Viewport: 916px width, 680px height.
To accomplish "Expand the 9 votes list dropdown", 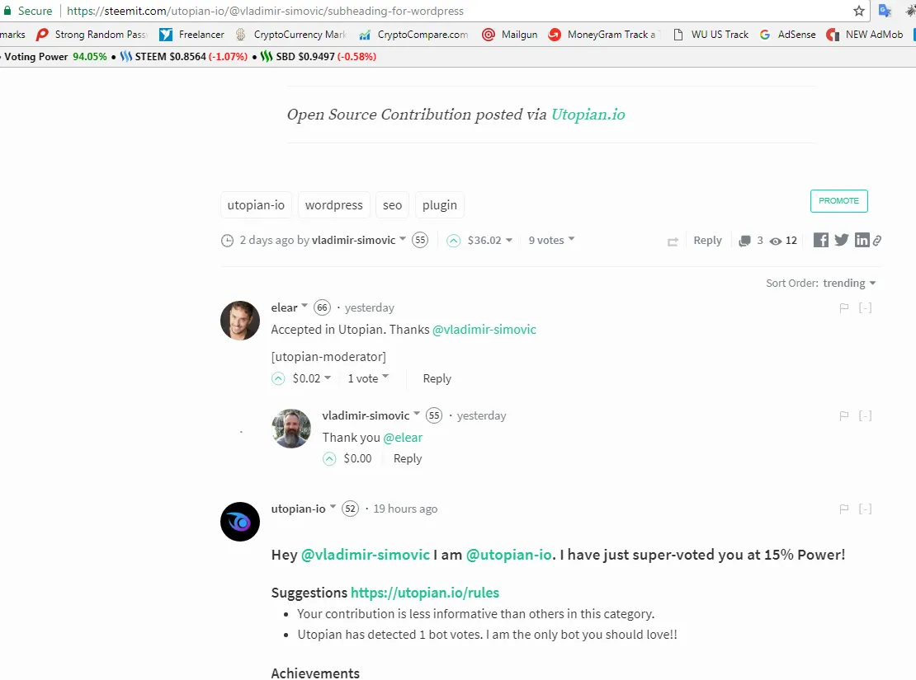I will (571, 239).
